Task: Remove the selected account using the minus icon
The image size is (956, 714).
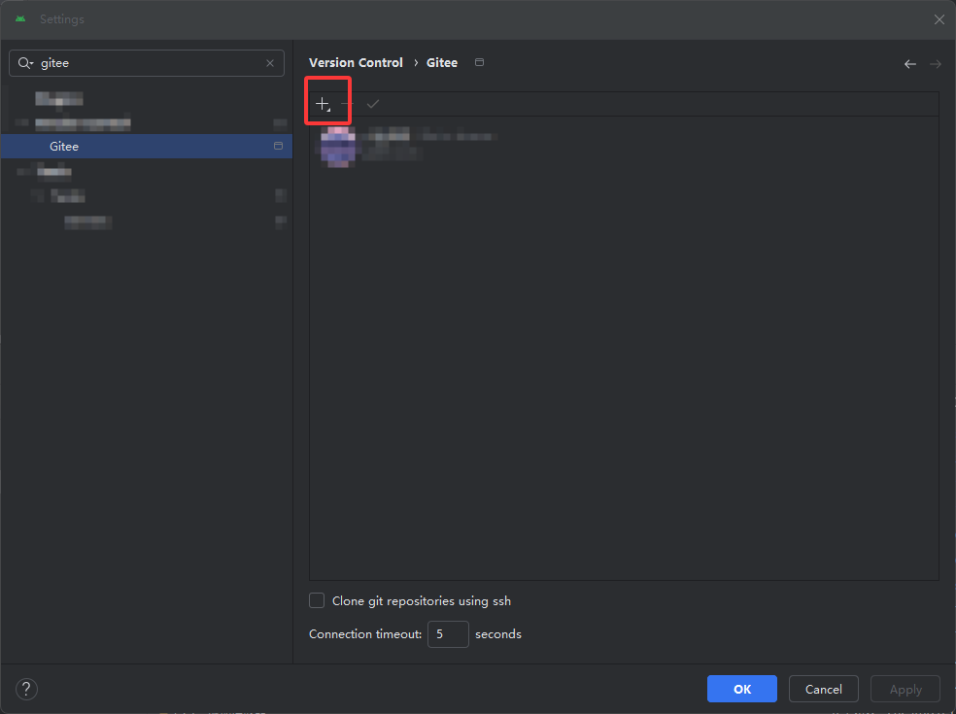Action: [x=347, y=101]
